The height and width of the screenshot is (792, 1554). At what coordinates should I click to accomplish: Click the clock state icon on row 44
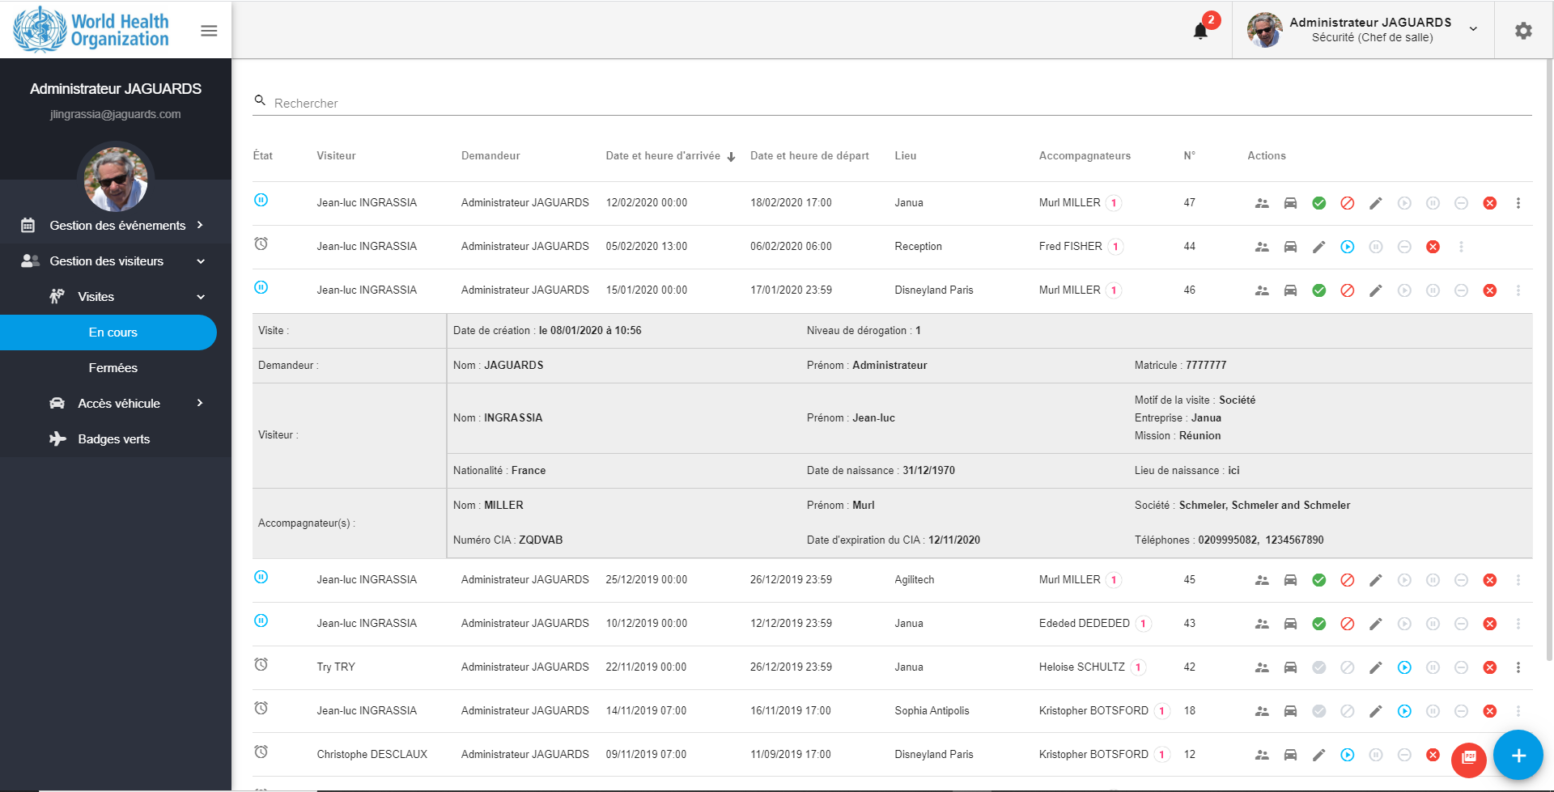point(261,244)
